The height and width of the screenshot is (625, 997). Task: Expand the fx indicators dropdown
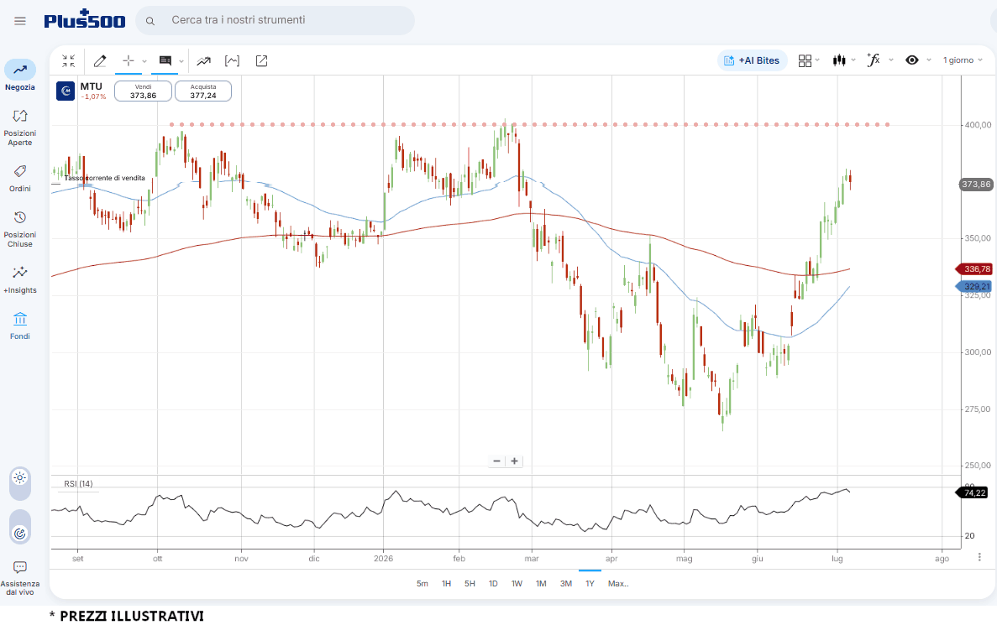point(880,60)
